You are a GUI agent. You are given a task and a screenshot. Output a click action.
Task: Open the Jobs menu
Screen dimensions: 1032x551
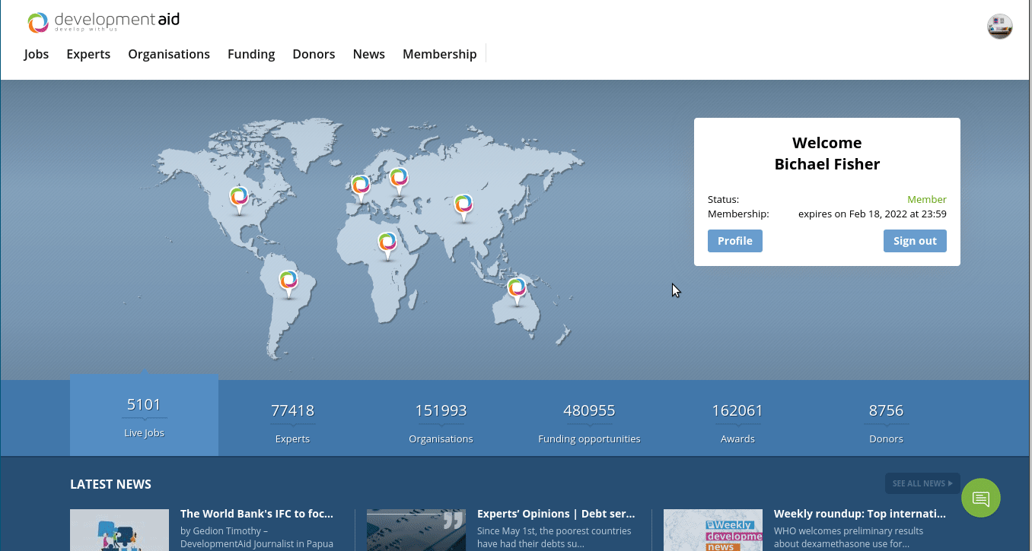(x=37, y=54)
